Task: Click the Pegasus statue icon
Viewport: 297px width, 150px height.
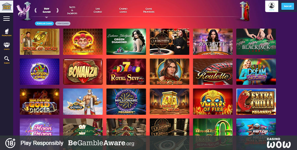Action: point(24,11)
